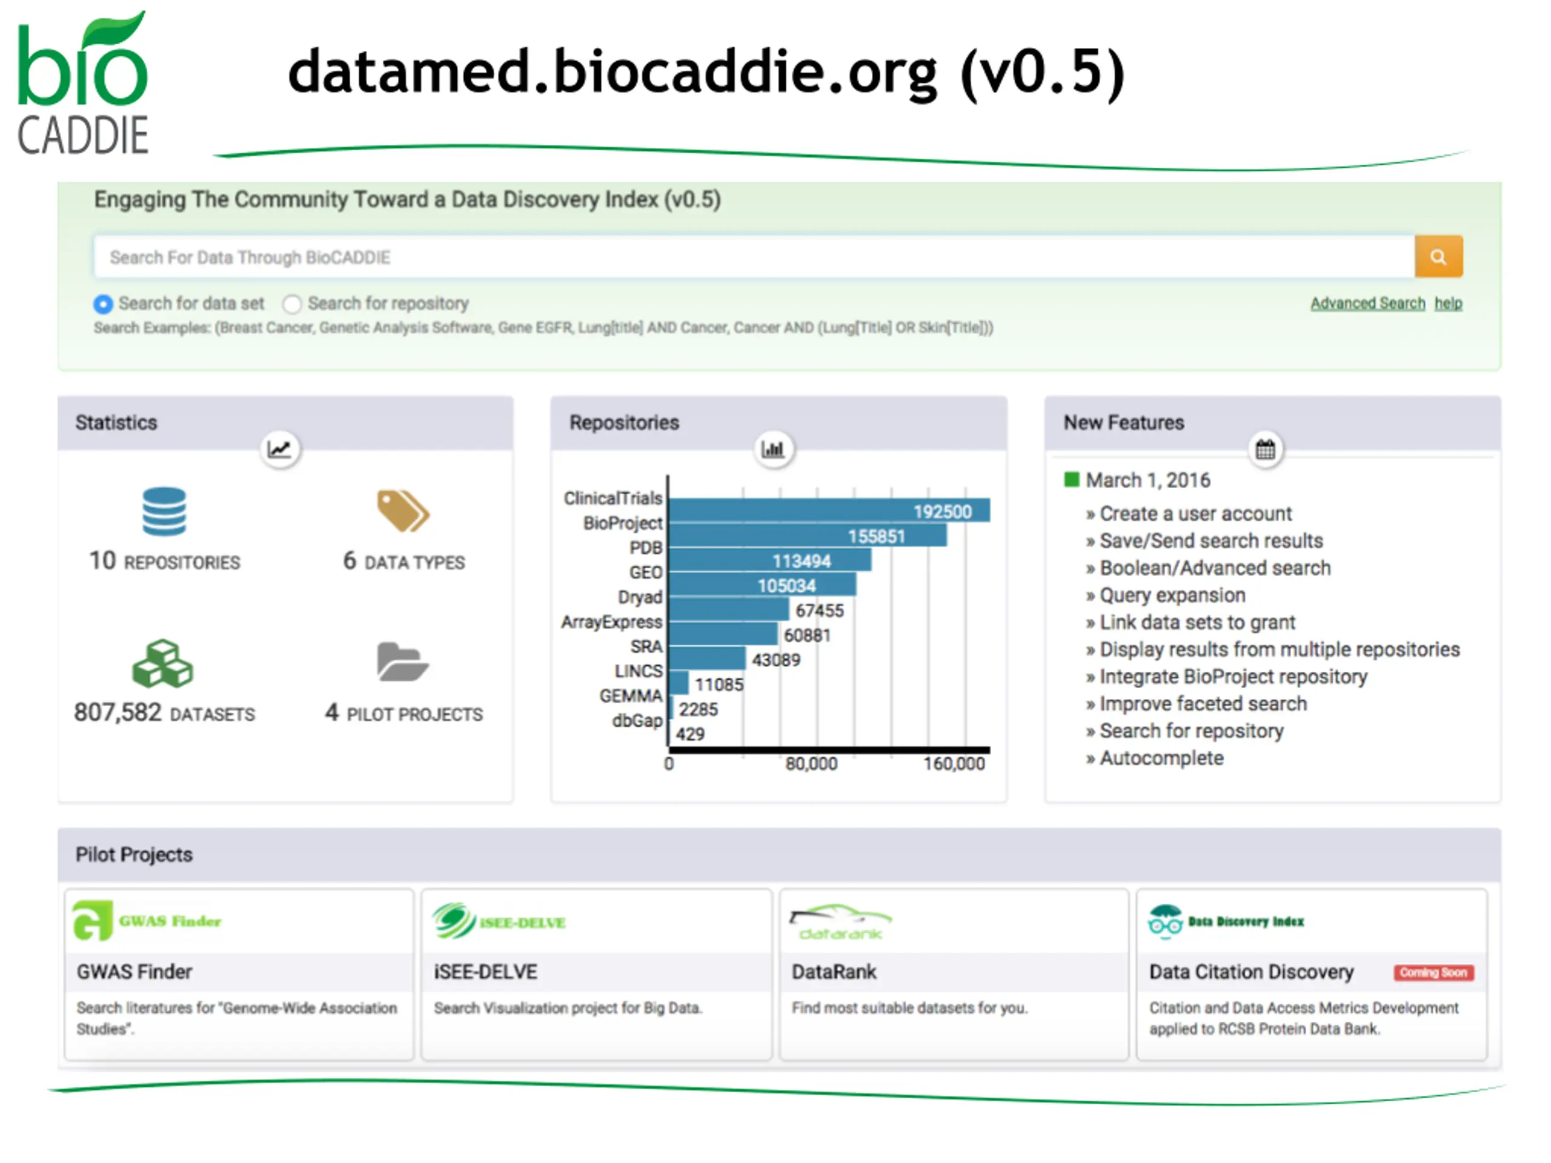The image size is (1551, 1163).
Task: Open the Advanced Search link
Action: (1367, 303)
